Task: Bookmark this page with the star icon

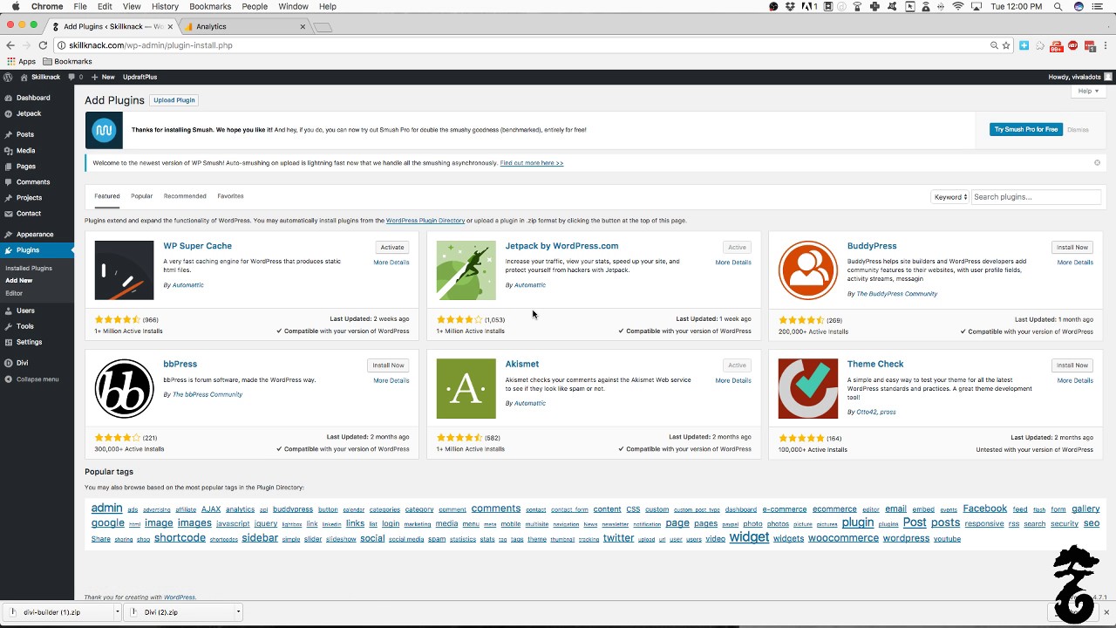Action: tap(1006, 45)
